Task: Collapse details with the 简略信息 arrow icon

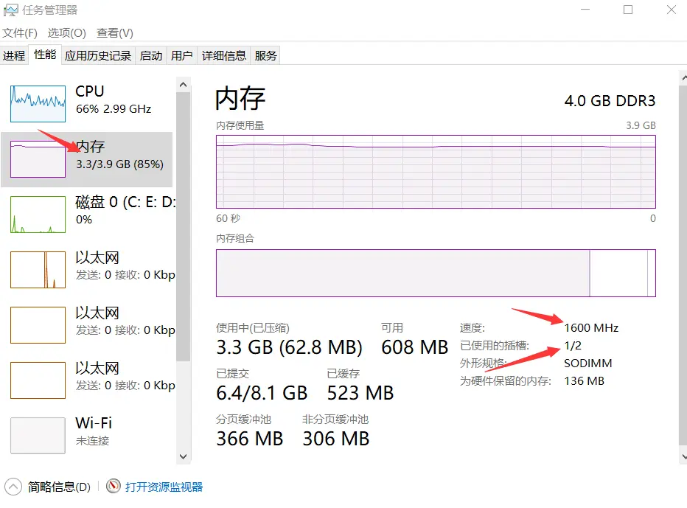Action: tap(13, 487)
